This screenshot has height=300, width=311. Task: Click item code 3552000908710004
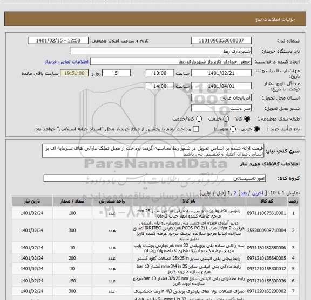click(x=266, y=231)
